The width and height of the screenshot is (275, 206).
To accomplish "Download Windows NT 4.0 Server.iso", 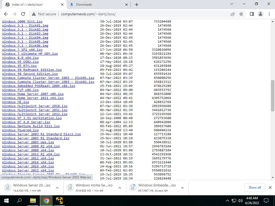I will (x=26, y=122).
